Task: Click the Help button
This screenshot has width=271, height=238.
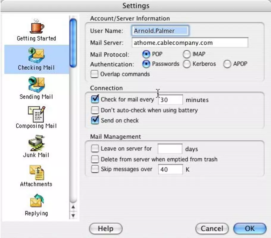Action: (x=106, y=228)
